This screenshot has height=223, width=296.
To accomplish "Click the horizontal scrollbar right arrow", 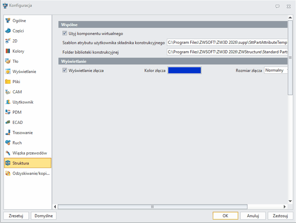I will coord(285,207).
